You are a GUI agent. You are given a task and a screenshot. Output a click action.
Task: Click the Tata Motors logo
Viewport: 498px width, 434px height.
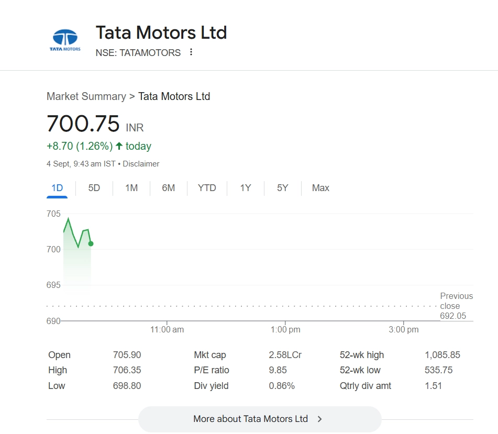coord(65,41)
